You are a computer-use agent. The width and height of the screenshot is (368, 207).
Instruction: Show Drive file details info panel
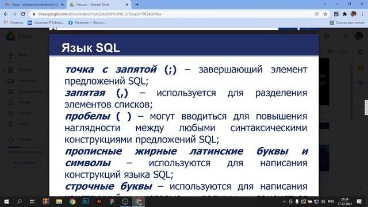(343, 52)
